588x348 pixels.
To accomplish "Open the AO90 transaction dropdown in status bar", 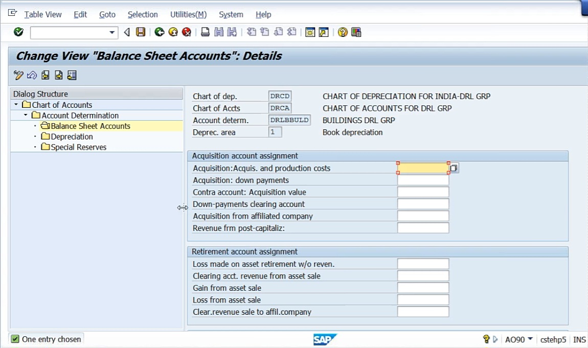I will tap(530, 339).
